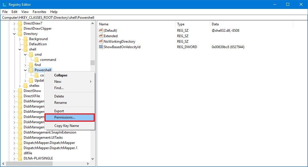This screenshot has width=308, height=167.
Task: Select the command subkey under cmd
Action: tap(48, 59)
